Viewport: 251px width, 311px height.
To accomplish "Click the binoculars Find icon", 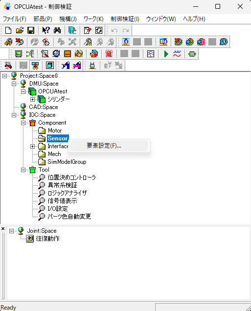I will click(x=57, y=30).
